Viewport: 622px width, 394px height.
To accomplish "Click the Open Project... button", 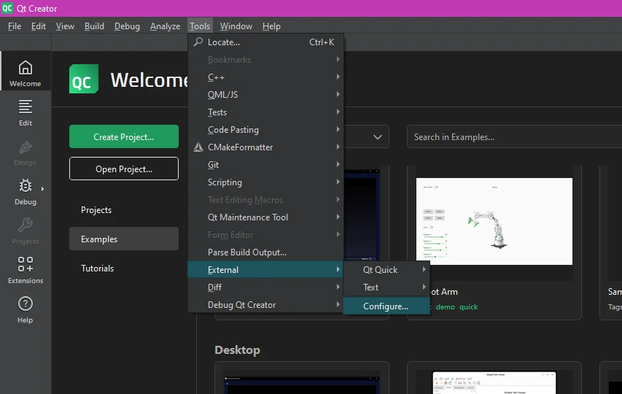I will 124,169.
